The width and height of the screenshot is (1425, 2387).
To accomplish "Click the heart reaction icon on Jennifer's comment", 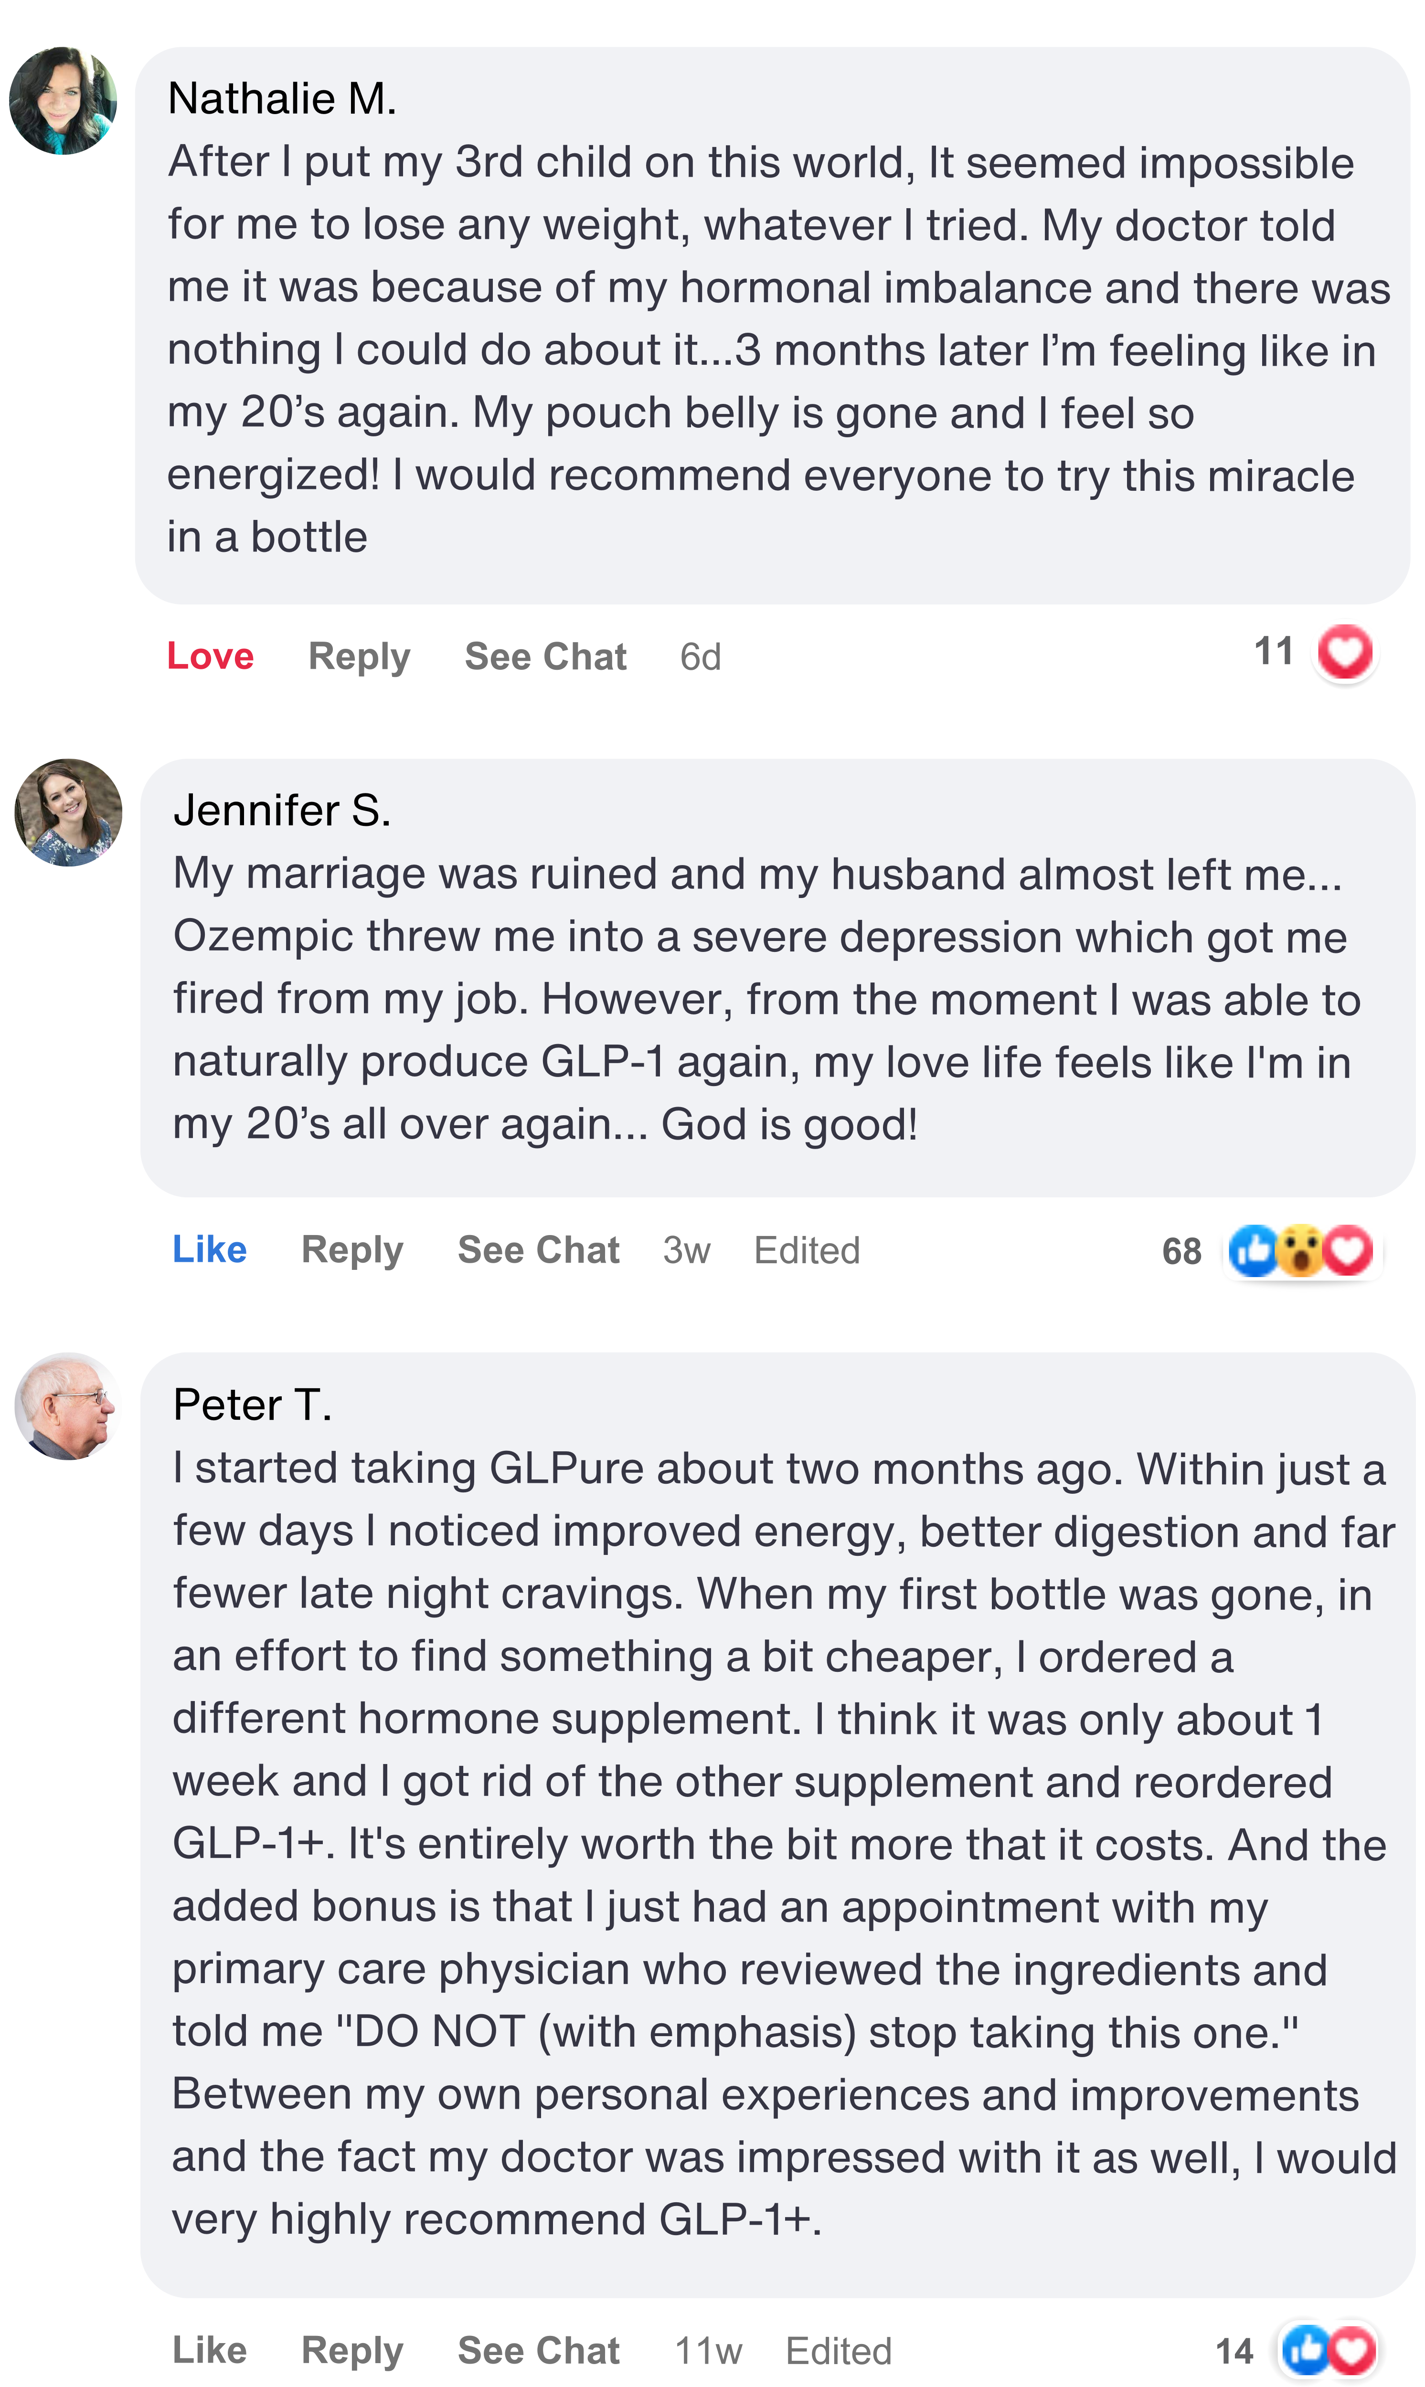I will pyautogui.click(x=1348, y=1251).
